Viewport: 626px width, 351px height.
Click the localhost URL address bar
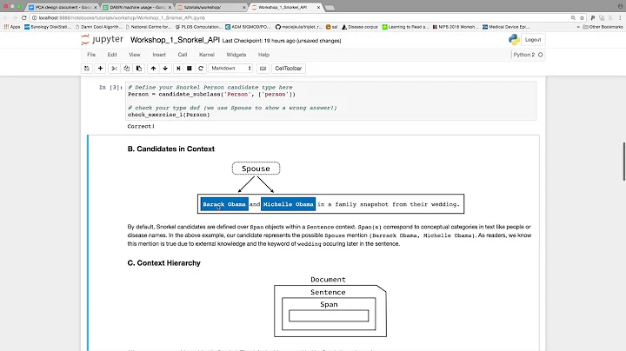click(x=299, y=18)
